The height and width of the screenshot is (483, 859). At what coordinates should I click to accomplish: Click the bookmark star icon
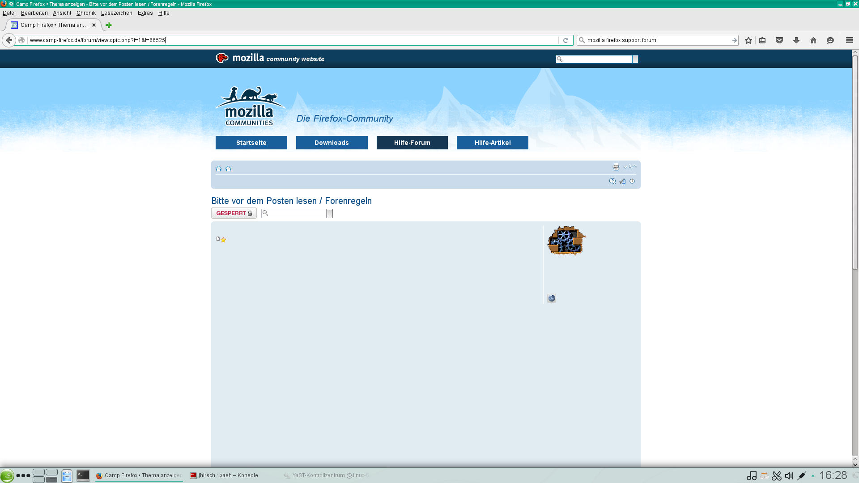(748, 40)
